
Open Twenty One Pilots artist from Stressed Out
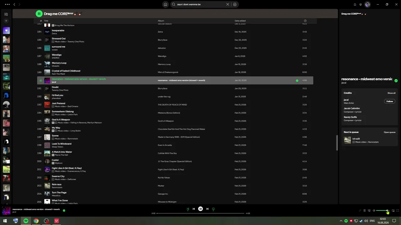coord(76,42)
